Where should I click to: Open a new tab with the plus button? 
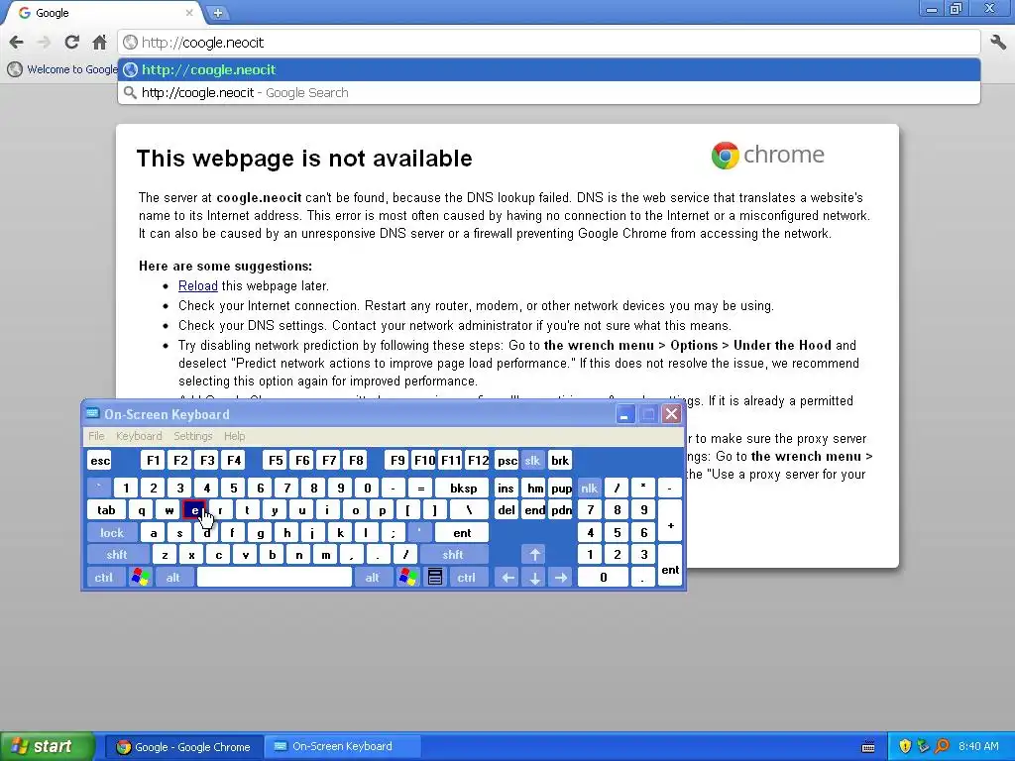tap(217, 12)
